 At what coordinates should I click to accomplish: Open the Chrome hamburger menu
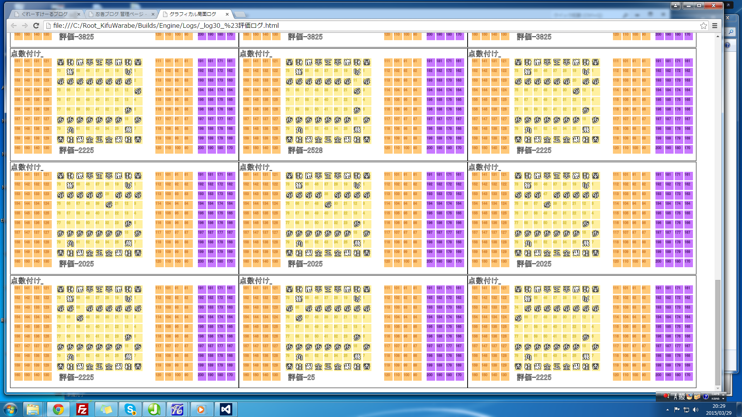coord(715,25)
